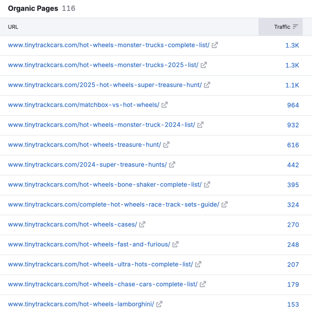Click traffic value 932
The height and width of the screenshot is (314, 312).
[293, 125]
